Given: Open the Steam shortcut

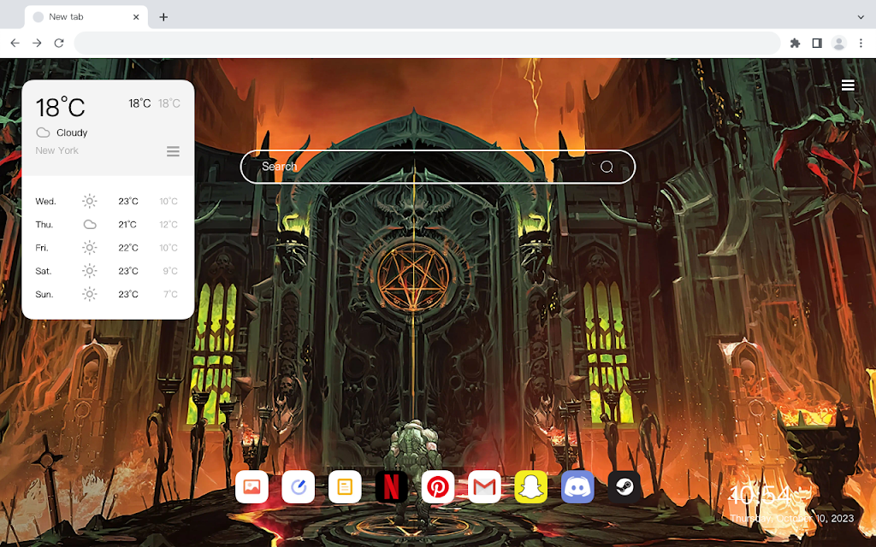Looking at the screenshot, I should pos(624,486).
